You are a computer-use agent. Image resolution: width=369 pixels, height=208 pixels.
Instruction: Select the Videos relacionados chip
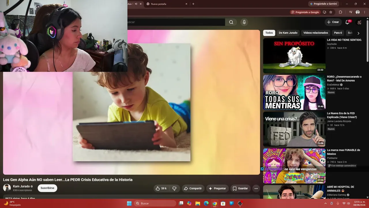pyautogui.click(x=316, y=33)
